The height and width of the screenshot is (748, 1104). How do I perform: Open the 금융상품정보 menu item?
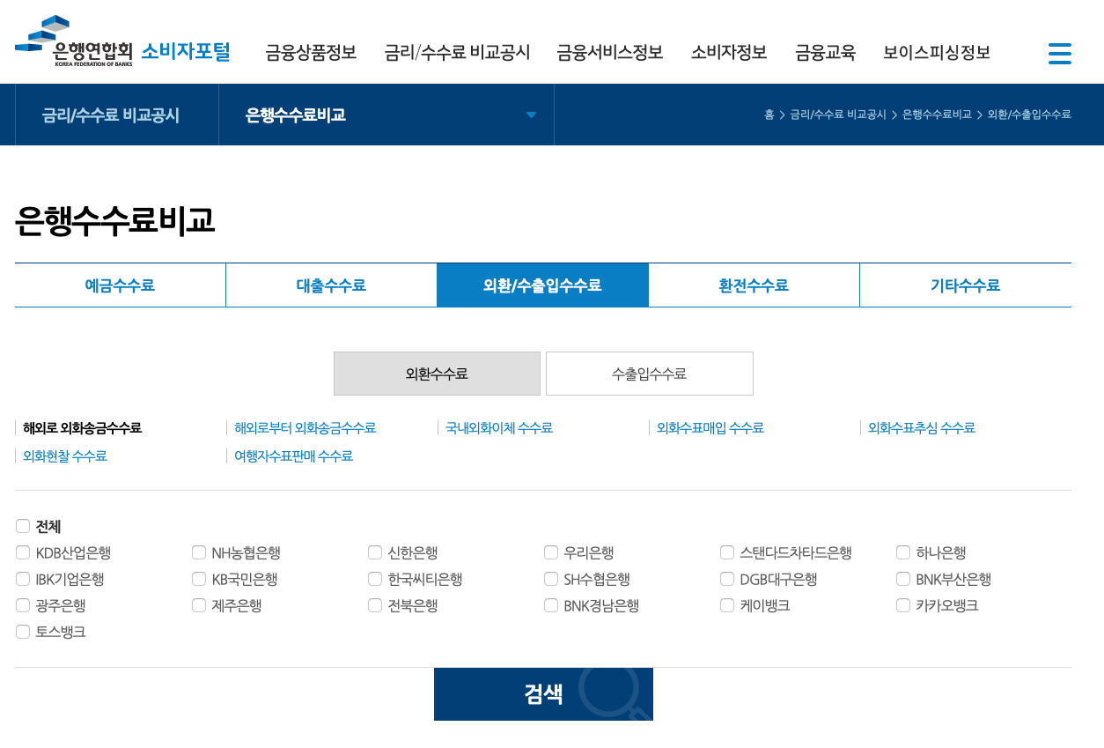(x=310, y=53)
